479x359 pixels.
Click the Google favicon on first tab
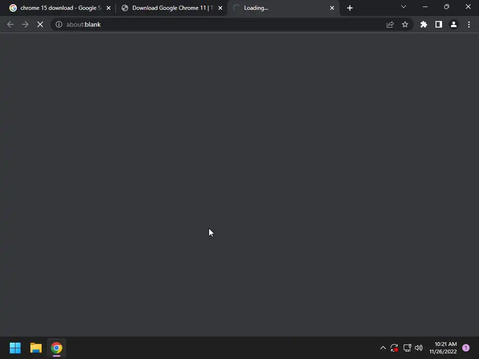coord(13,8)
